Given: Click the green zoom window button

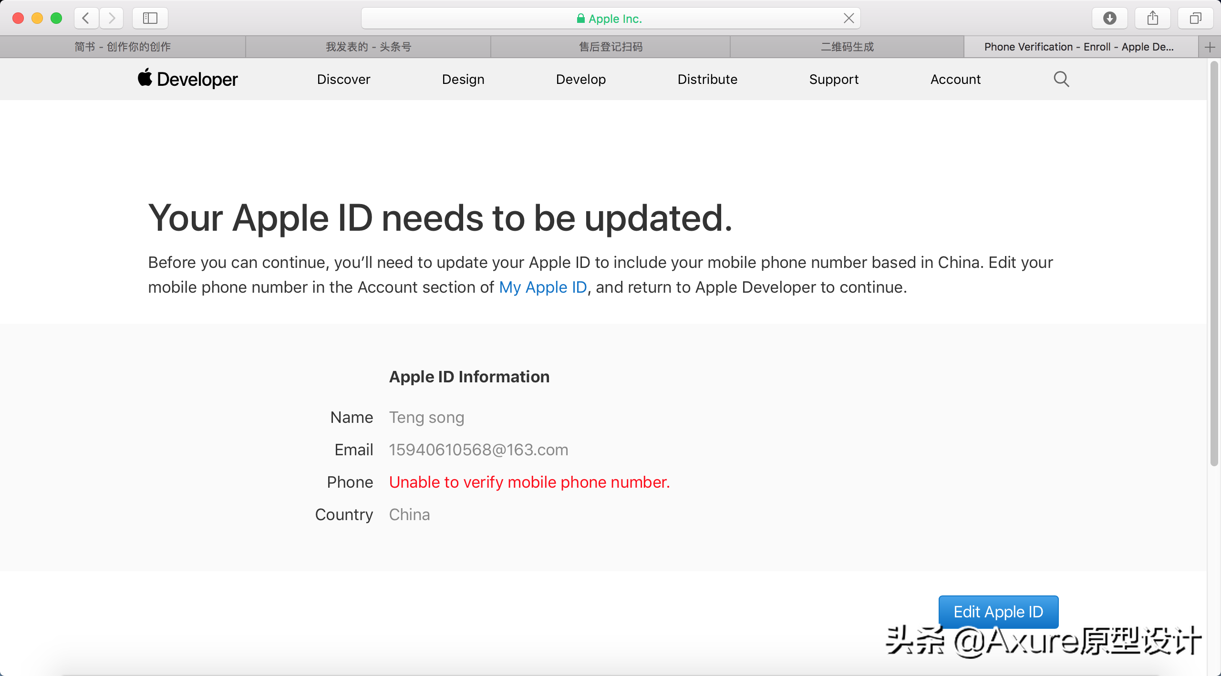Looking at the screenshot, I should pos(56,18).
